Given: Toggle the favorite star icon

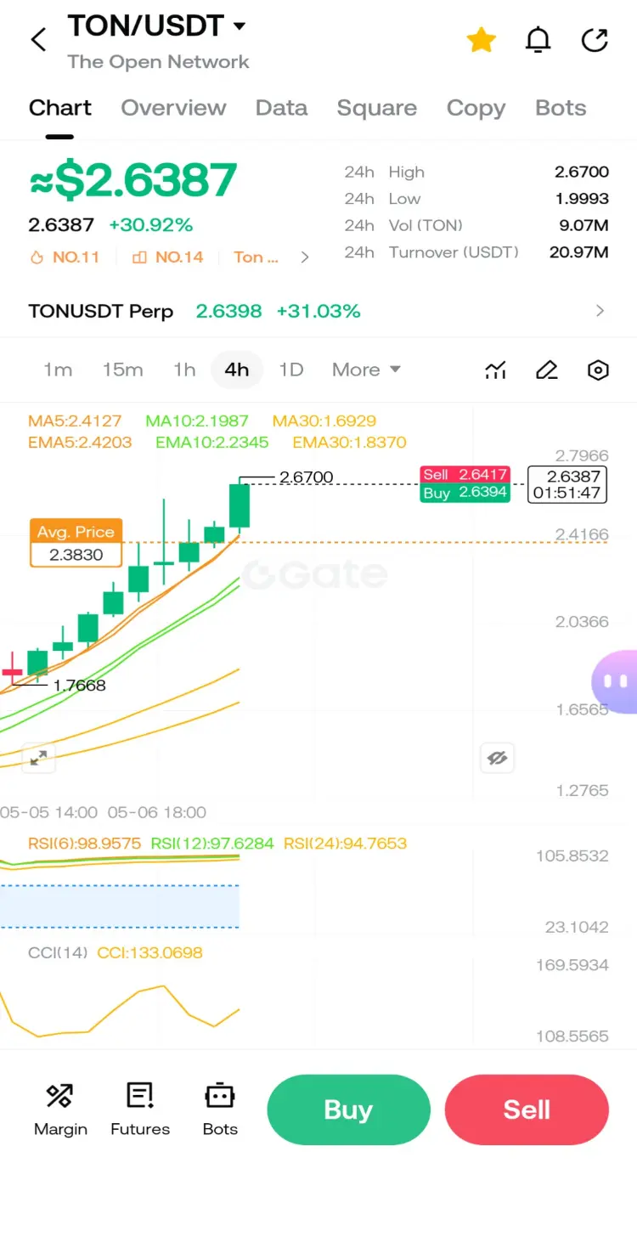Looking at the screenshot, I should click(481, 39).
